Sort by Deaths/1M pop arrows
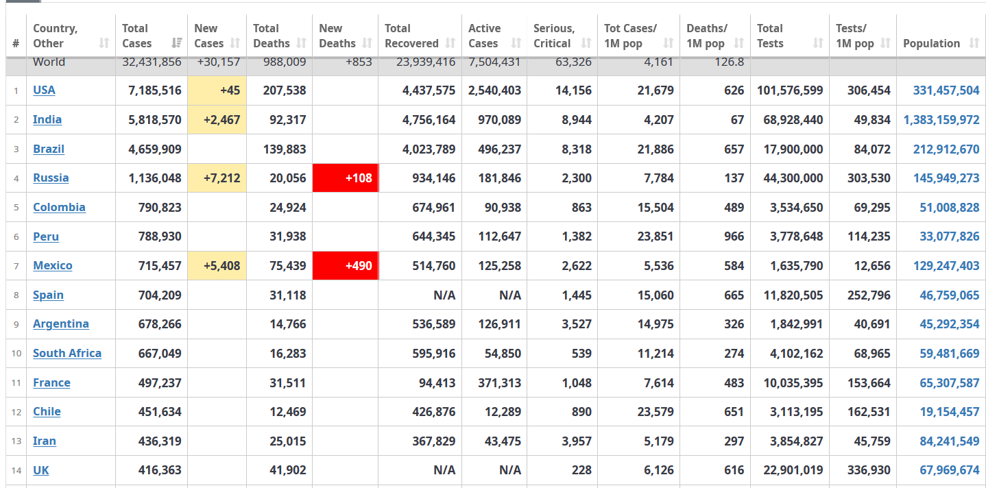 click(x=738, y=43)
